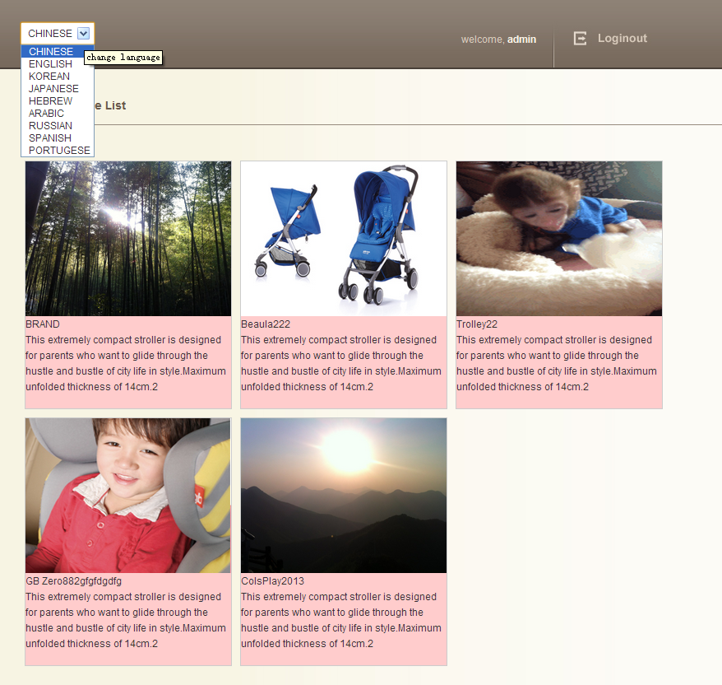Open the bamboo forest BRAND thumbnail

pyautogui.click(x=128, y=238)
